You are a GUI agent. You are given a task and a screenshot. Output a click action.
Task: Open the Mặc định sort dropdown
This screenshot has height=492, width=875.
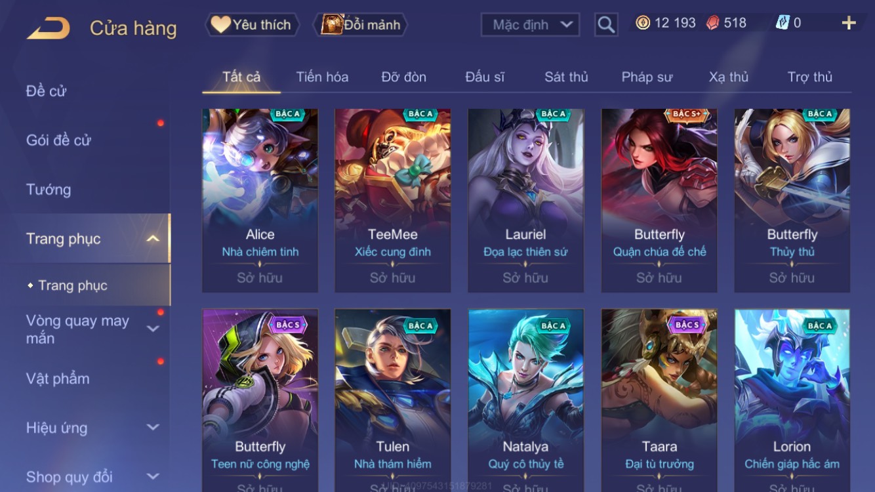click(x=530, y=25)
